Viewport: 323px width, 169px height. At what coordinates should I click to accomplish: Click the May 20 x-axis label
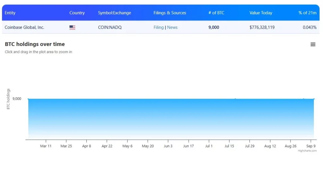coord(148,146)
